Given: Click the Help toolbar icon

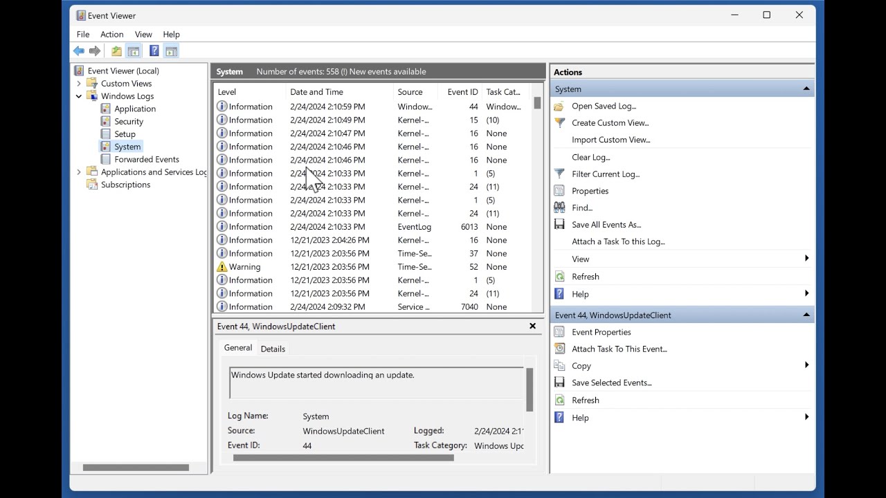Looking at the screenshot, I should [154, 51].
